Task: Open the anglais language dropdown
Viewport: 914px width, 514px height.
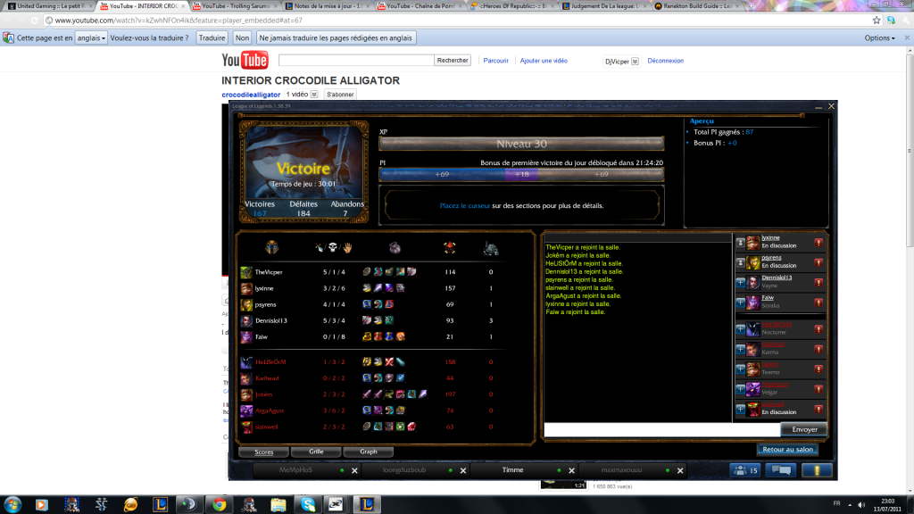Action: point(91,37)
